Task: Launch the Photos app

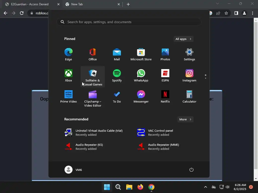Action: click(165, 55)
